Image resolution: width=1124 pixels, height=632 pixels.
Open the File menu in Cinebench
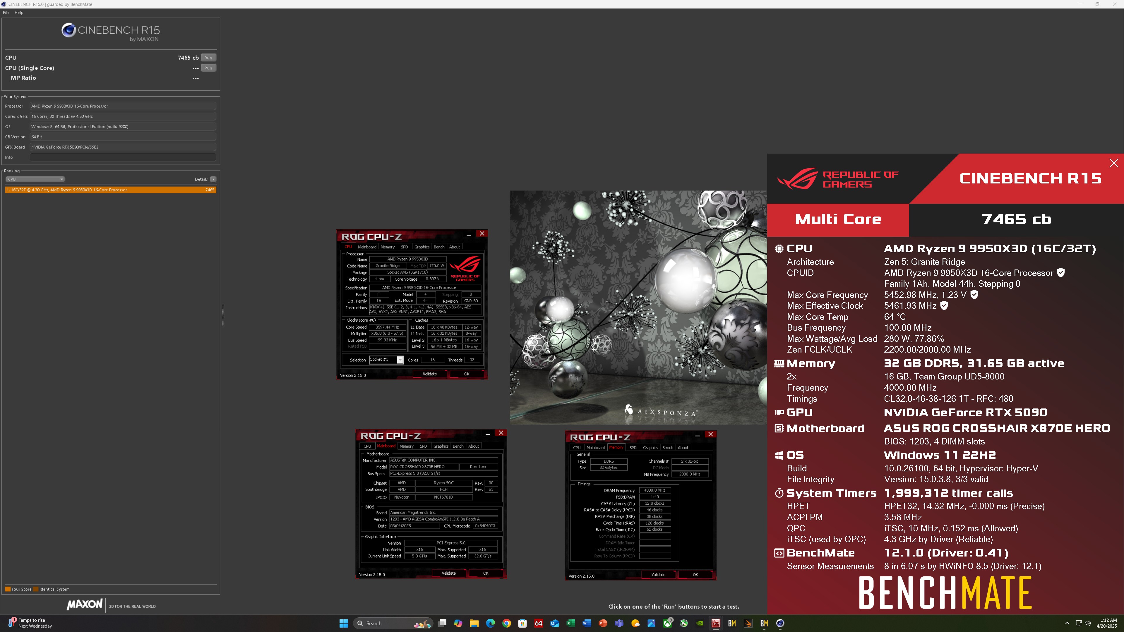6,13
